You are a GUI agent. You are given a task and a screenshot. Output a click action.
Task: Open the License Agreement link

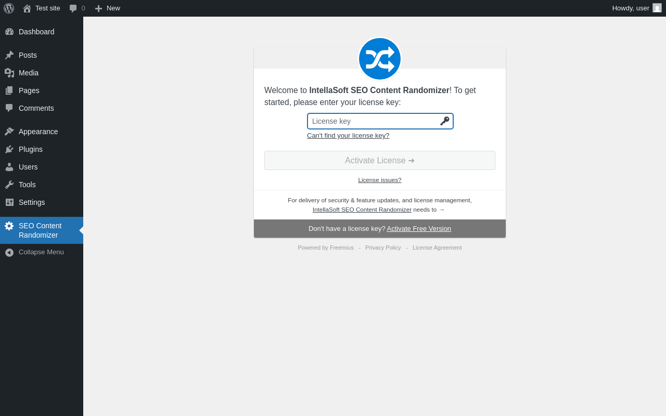click(x=437, y=248)
